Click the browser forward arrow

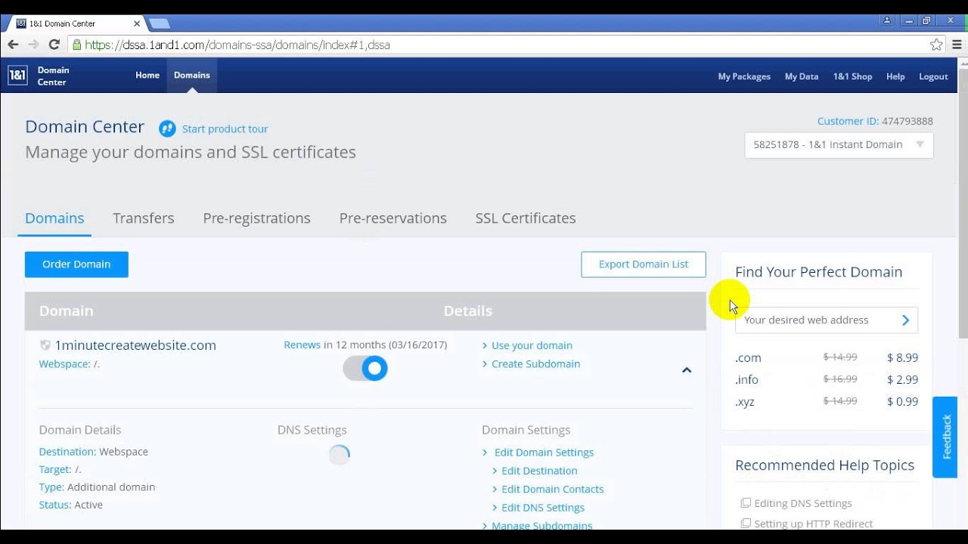[x=33, y=45]
